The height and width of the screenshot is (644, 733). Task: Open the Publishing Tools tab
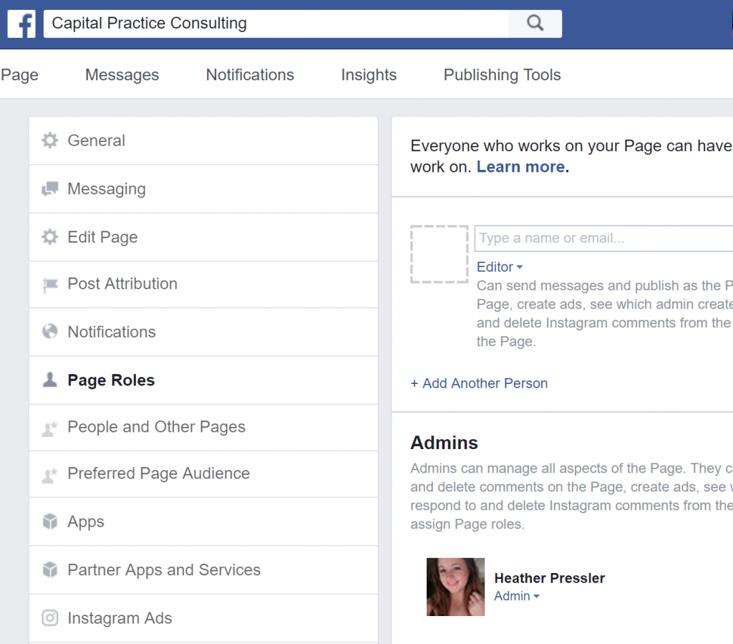pyautogui.click(x=502, y=75)
